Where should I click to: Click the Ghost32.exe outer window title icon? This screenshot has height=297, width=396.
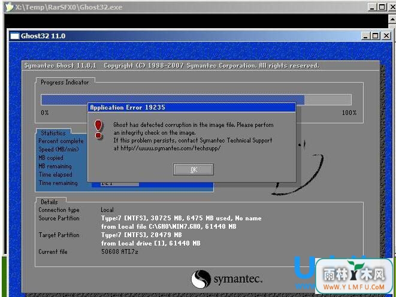(x=9, y=7)
